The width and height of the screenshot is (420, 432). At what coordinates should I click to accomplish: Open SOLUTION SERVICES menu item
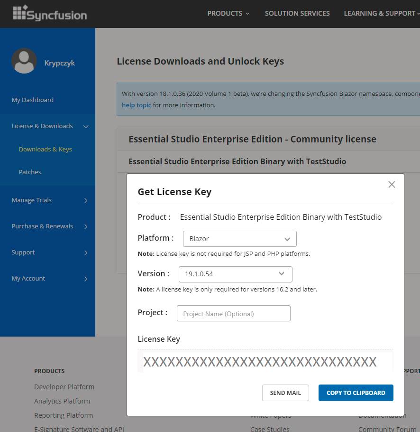point(297,13)
